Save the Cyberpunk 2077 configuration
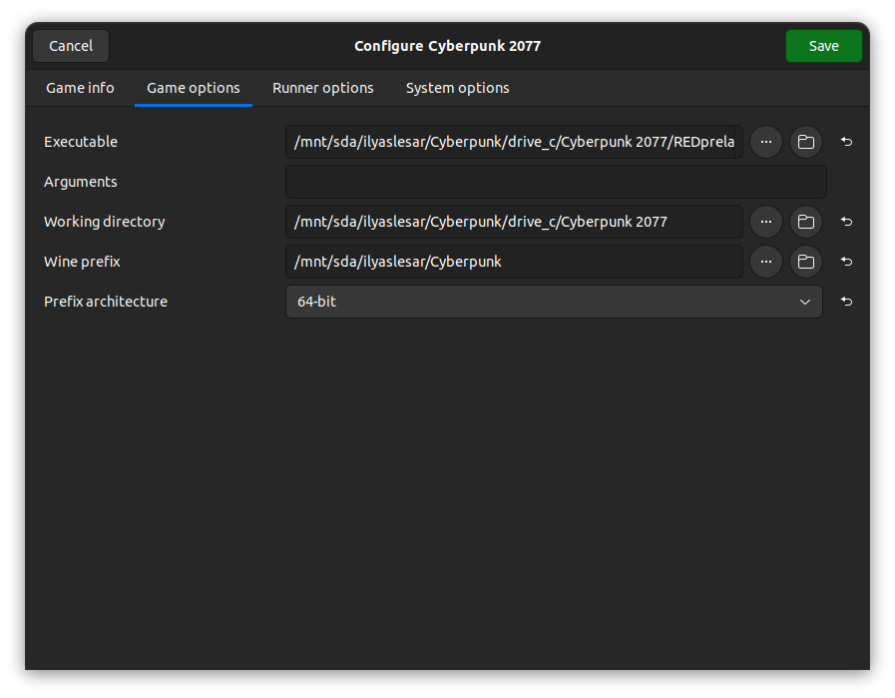Image resolution: width=895 pixels, height=698 pixels. [823, 46]
